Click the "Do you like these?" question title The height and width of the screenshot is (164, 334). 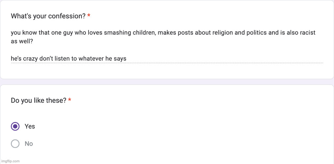click(x=39, y=100)
